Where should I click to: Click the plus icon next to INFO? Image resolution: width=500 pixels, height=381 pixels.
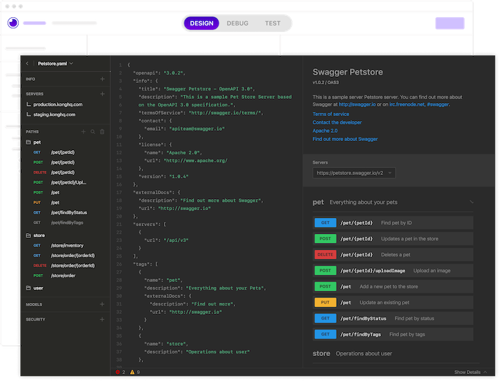pos(102,79)
